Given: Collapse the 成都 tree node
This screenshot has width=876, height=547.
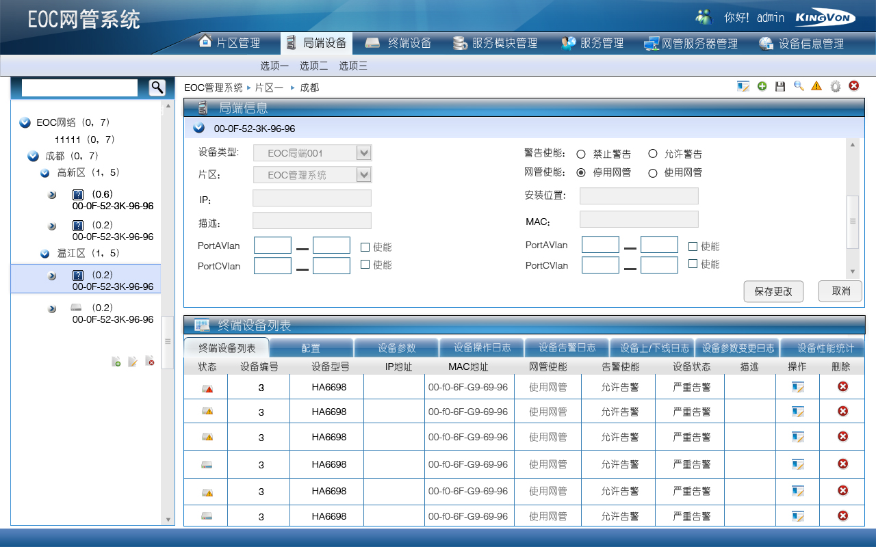Looking at the screenshot, I should point(33,156).
